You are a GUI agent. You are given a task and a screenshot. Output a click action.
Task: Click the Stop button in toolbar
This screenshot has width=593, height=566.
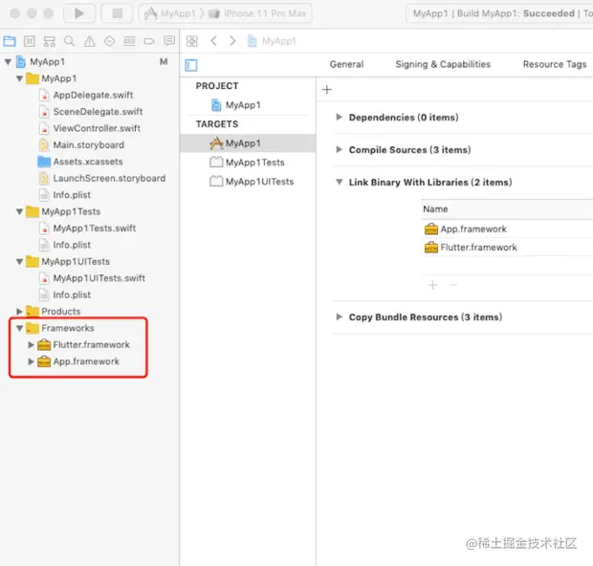(x=118, y=13)
